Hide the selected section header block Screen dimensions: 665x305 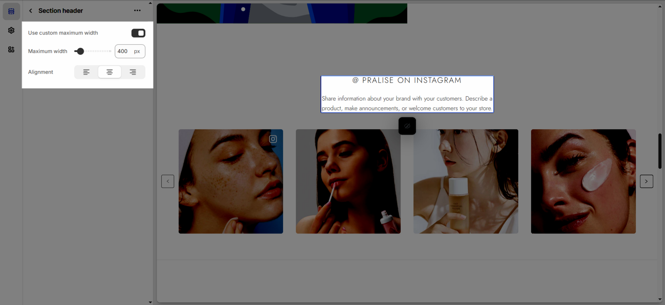pyautogui.click(x=407, y=126)
